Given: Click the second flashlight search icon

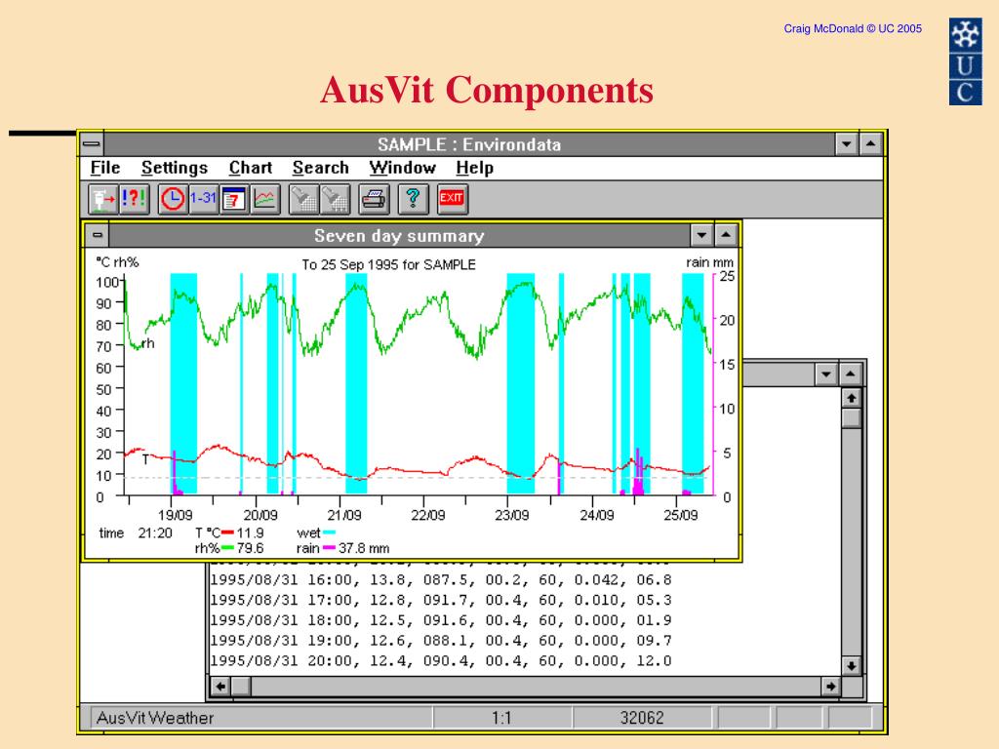Looking at the screenshot, I should click(x=335, y=199).
